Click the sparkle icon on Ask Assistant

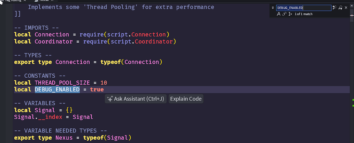coord(110,99)
